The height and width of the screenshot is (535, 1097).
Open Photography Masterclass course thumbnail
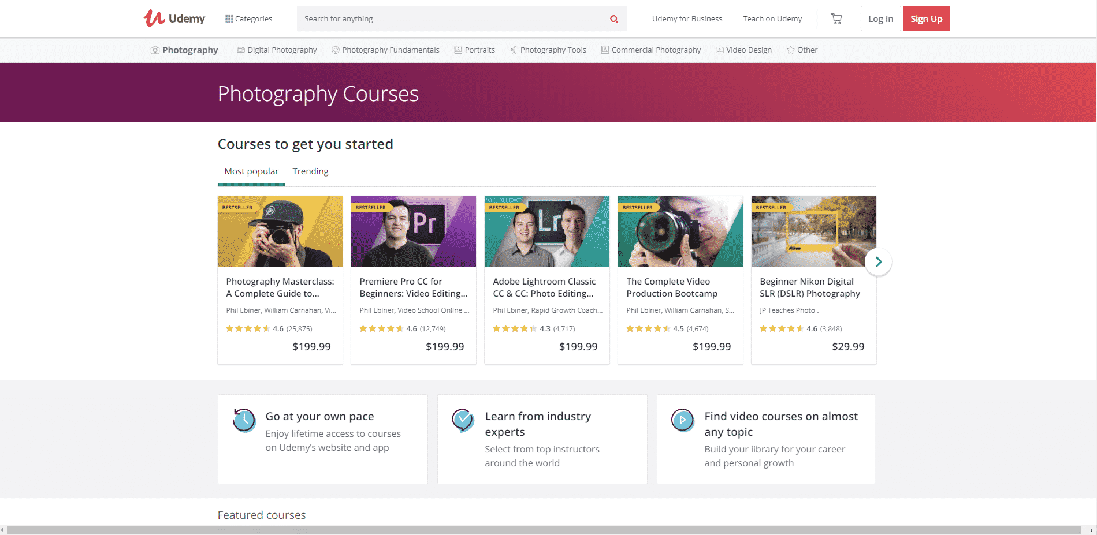280,231
